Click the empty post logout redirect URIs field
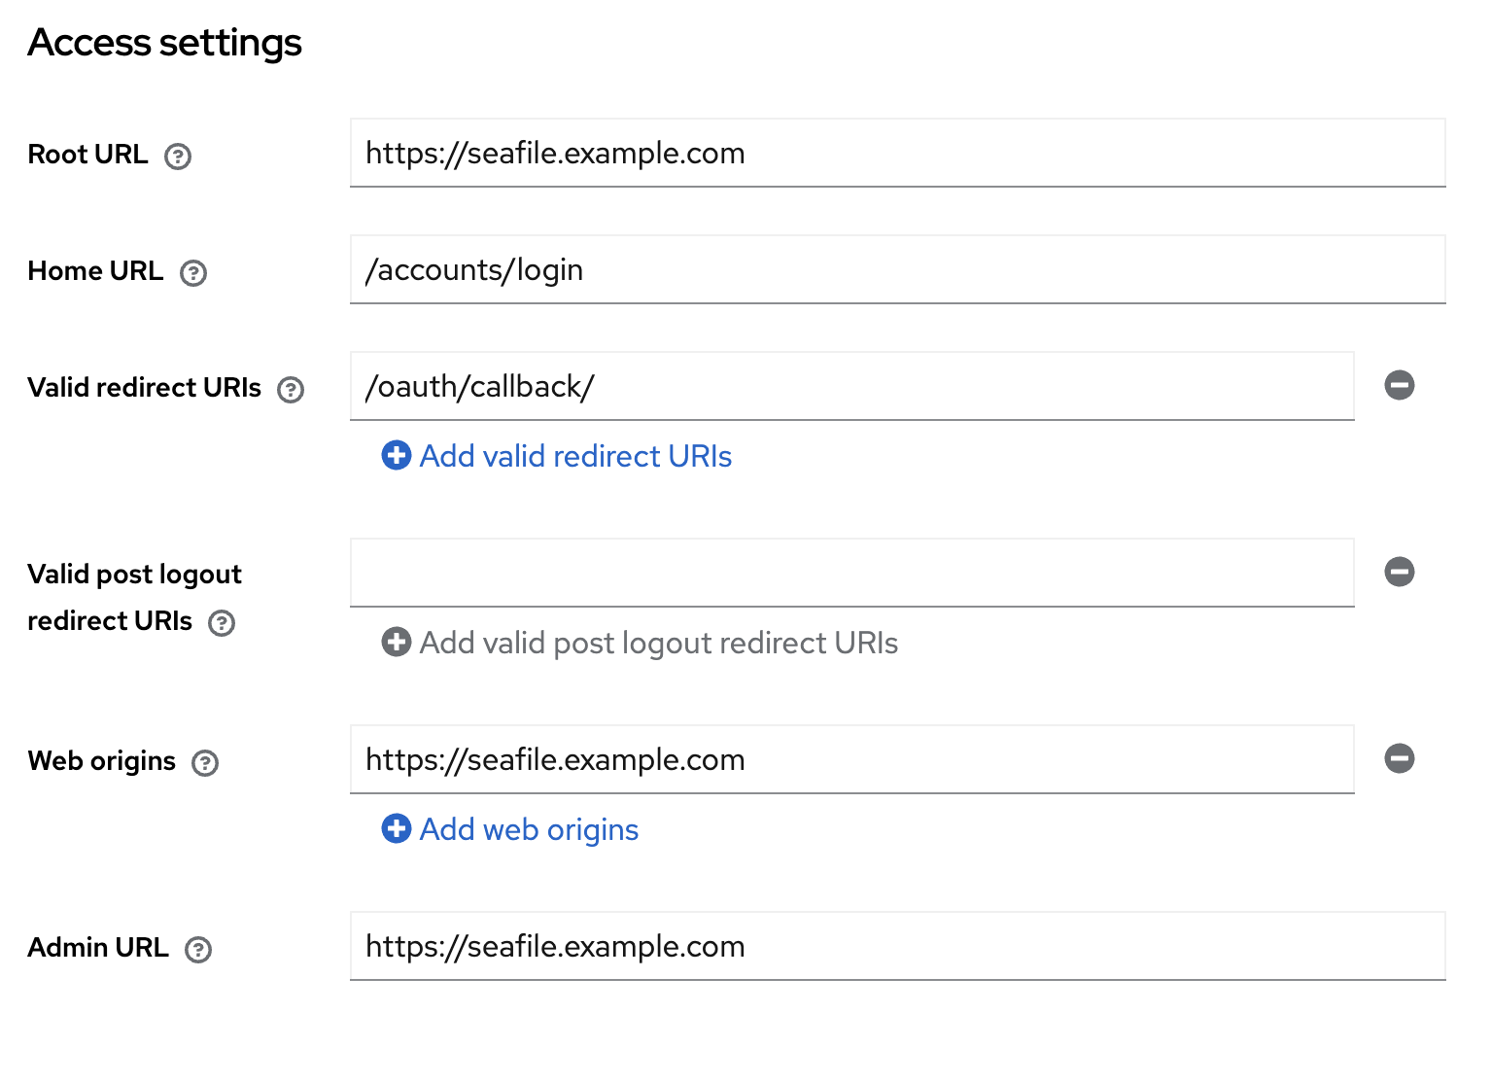The width and height of the screenshot is (1491, 1083). point(851,574)
